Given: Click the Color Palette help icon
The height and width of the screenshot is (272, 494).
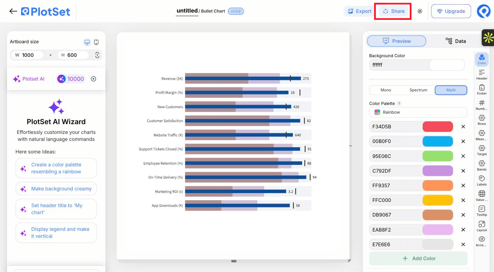Looking at the screenshot, I should click(399, 104).
